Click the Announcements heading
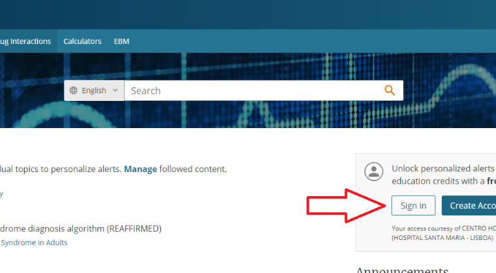Image resolution: width=496 pixels, height=273 pixels. (x=402, y=270)
